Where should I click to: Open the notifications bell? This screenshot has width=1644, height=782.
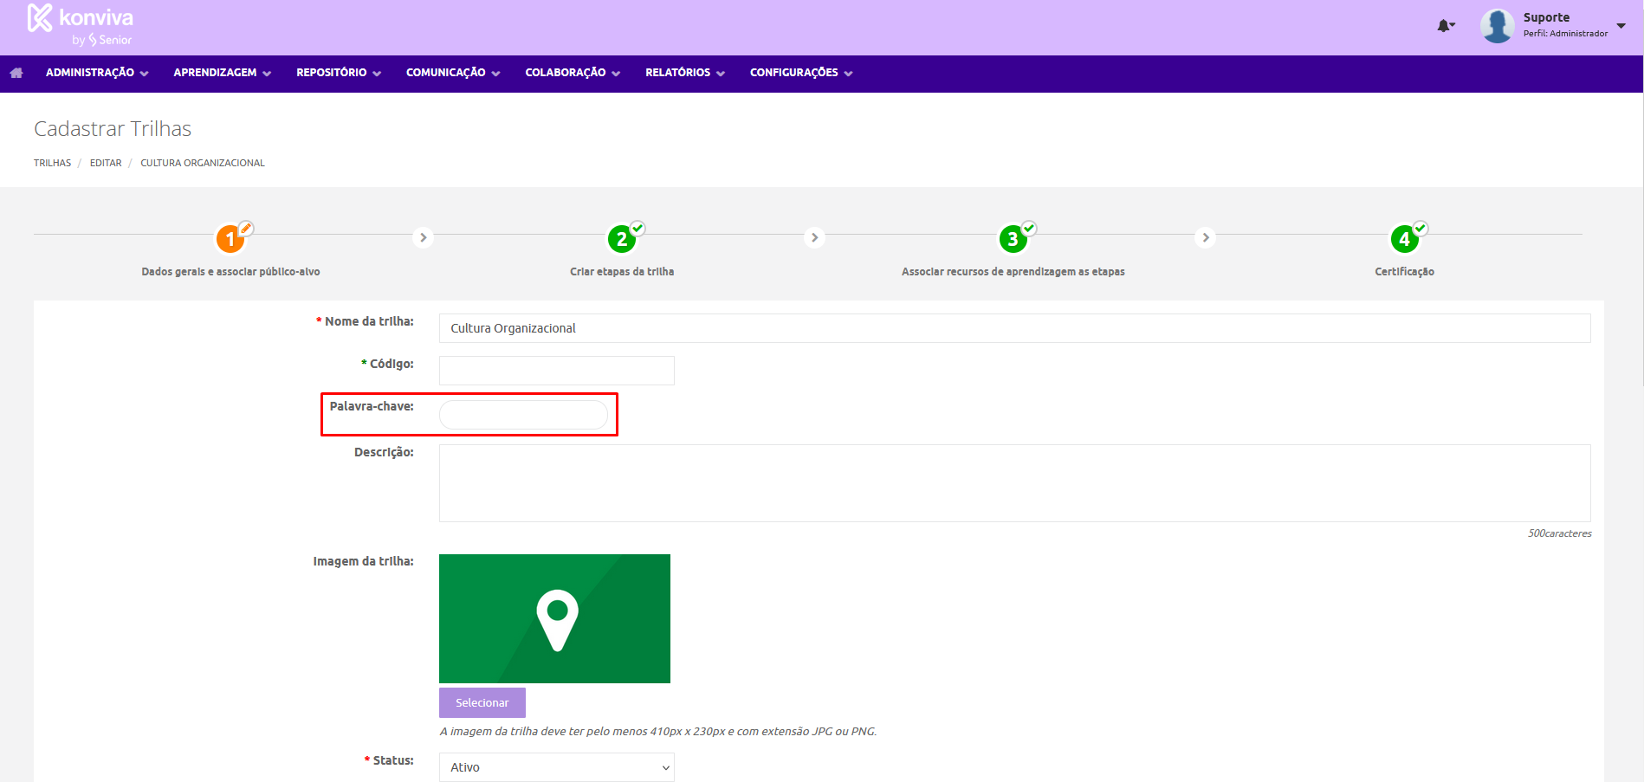1445,26
